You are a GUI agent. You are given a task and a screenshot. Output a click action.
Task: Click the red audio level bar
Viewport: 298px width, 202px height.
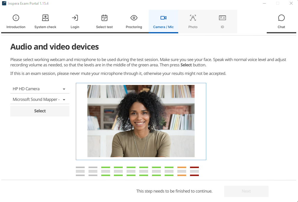pyautogui.click(x=194, y=171)
